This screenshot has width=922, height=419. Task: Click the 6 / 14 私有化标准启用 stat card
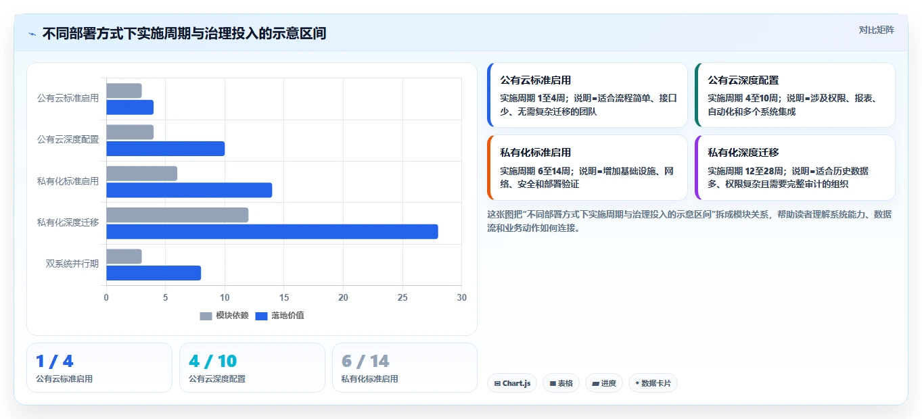click(405, 368)
